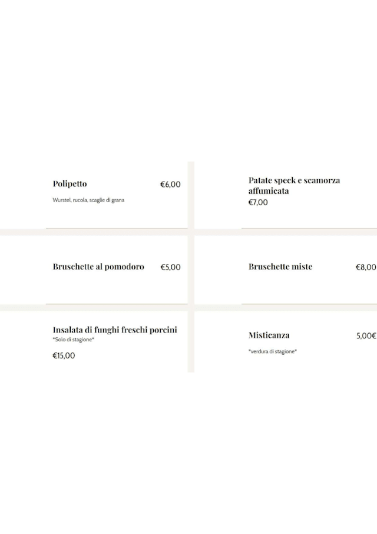Click the 5,00€ price next to Misticanza
This screenshot has width=377, height=534.
tap(366, 336)
